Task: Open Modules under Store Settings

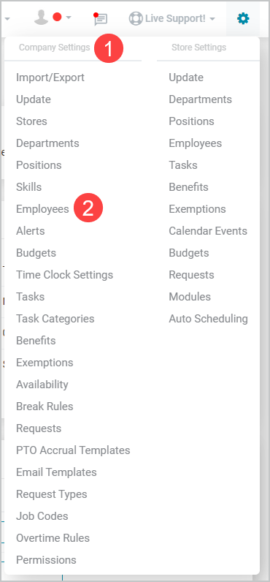Action: tap(190, 297)
